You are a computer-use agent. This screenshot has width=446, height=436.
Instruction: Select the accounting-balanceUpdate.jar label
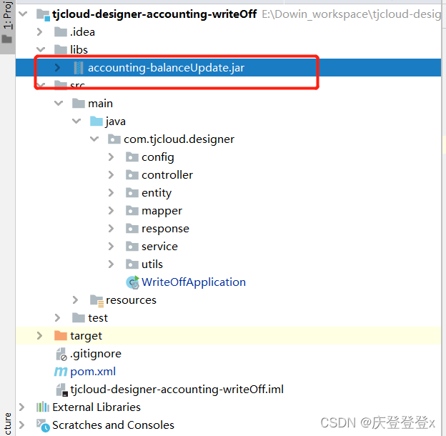pyautogui.click(x=166, y=68)
